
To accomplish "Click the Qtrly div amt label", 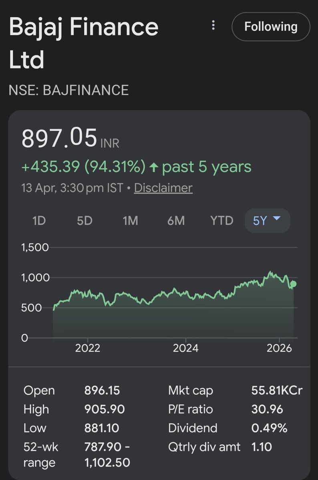I will 204,447.
